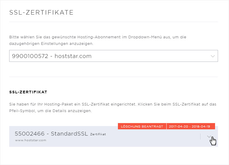Click the StandardSSL certificate name
Image resolution: width=229 pixels, height=165 pixels.
70,133
